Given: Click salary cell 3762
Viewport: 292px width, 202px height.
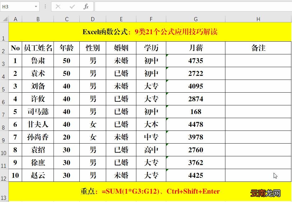Looking at the screenshot, I should (196, 163).
